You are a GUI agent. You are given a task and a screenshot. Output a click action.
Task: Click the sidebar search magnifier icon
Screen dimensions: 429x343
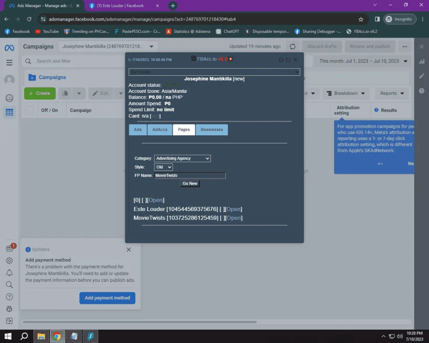(x=10, y=285)
